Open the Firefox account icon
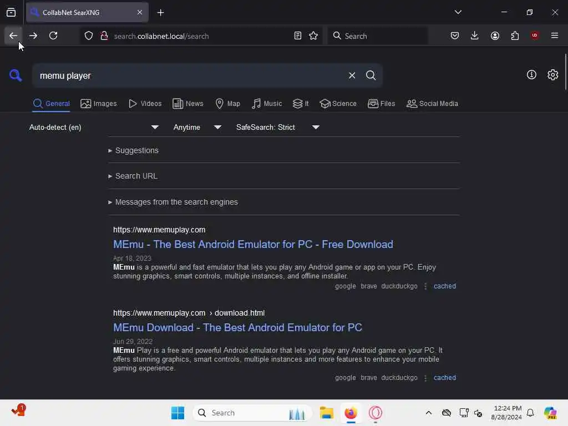Image resolution: width=568 pixels, height=426 pixels. tap(495, 35)
